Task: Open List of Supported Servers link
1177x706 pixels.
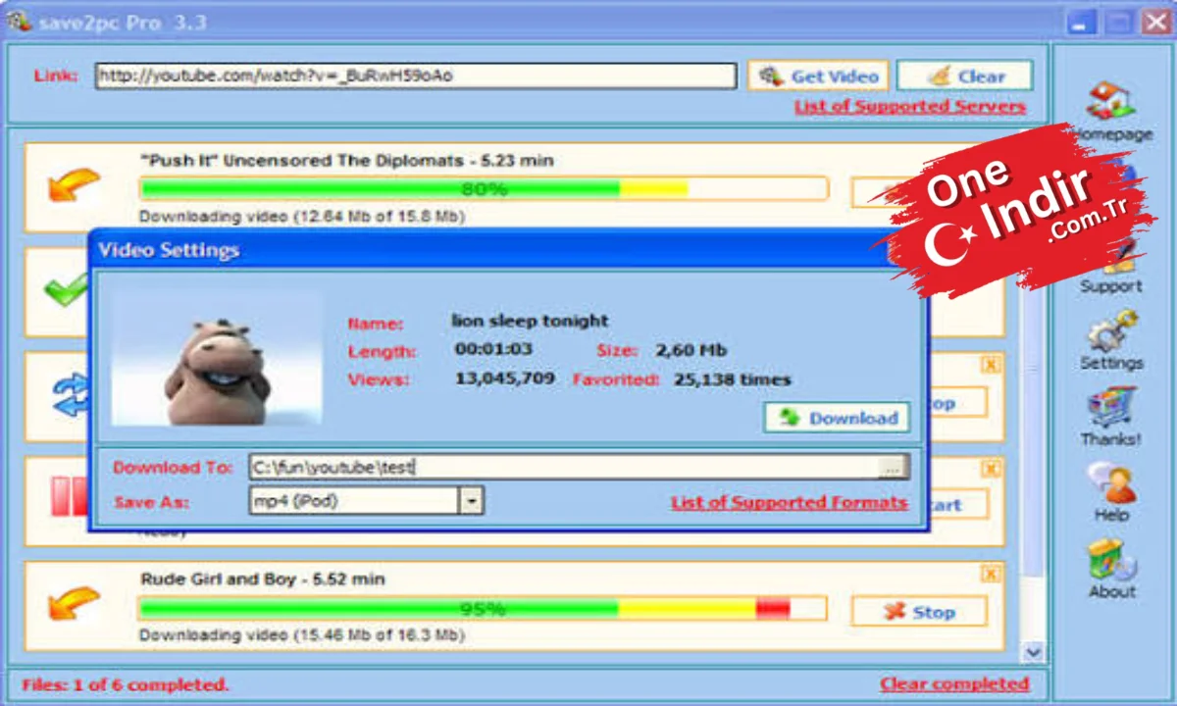Action: tap(910, 107)
